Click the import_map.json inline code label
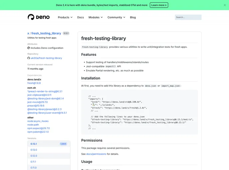This screenshot has height=170, width=229. (x=170, y=86)
